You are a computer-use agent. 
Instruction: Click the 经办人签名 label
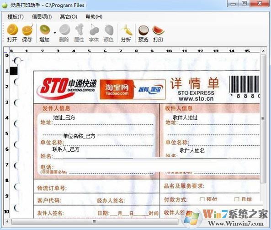pos(111,200)
